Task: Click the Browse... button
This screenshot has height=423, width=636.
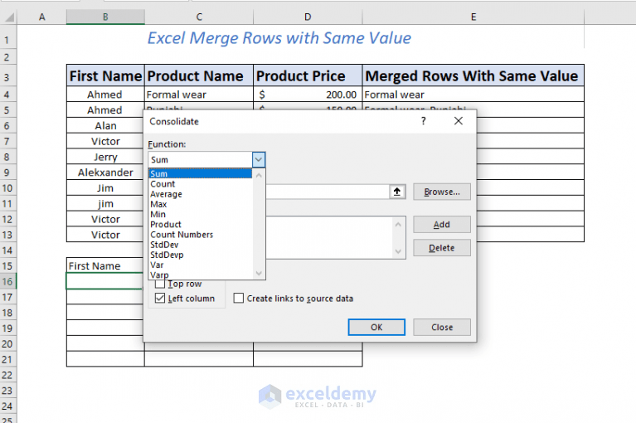Action: [442, 192]
